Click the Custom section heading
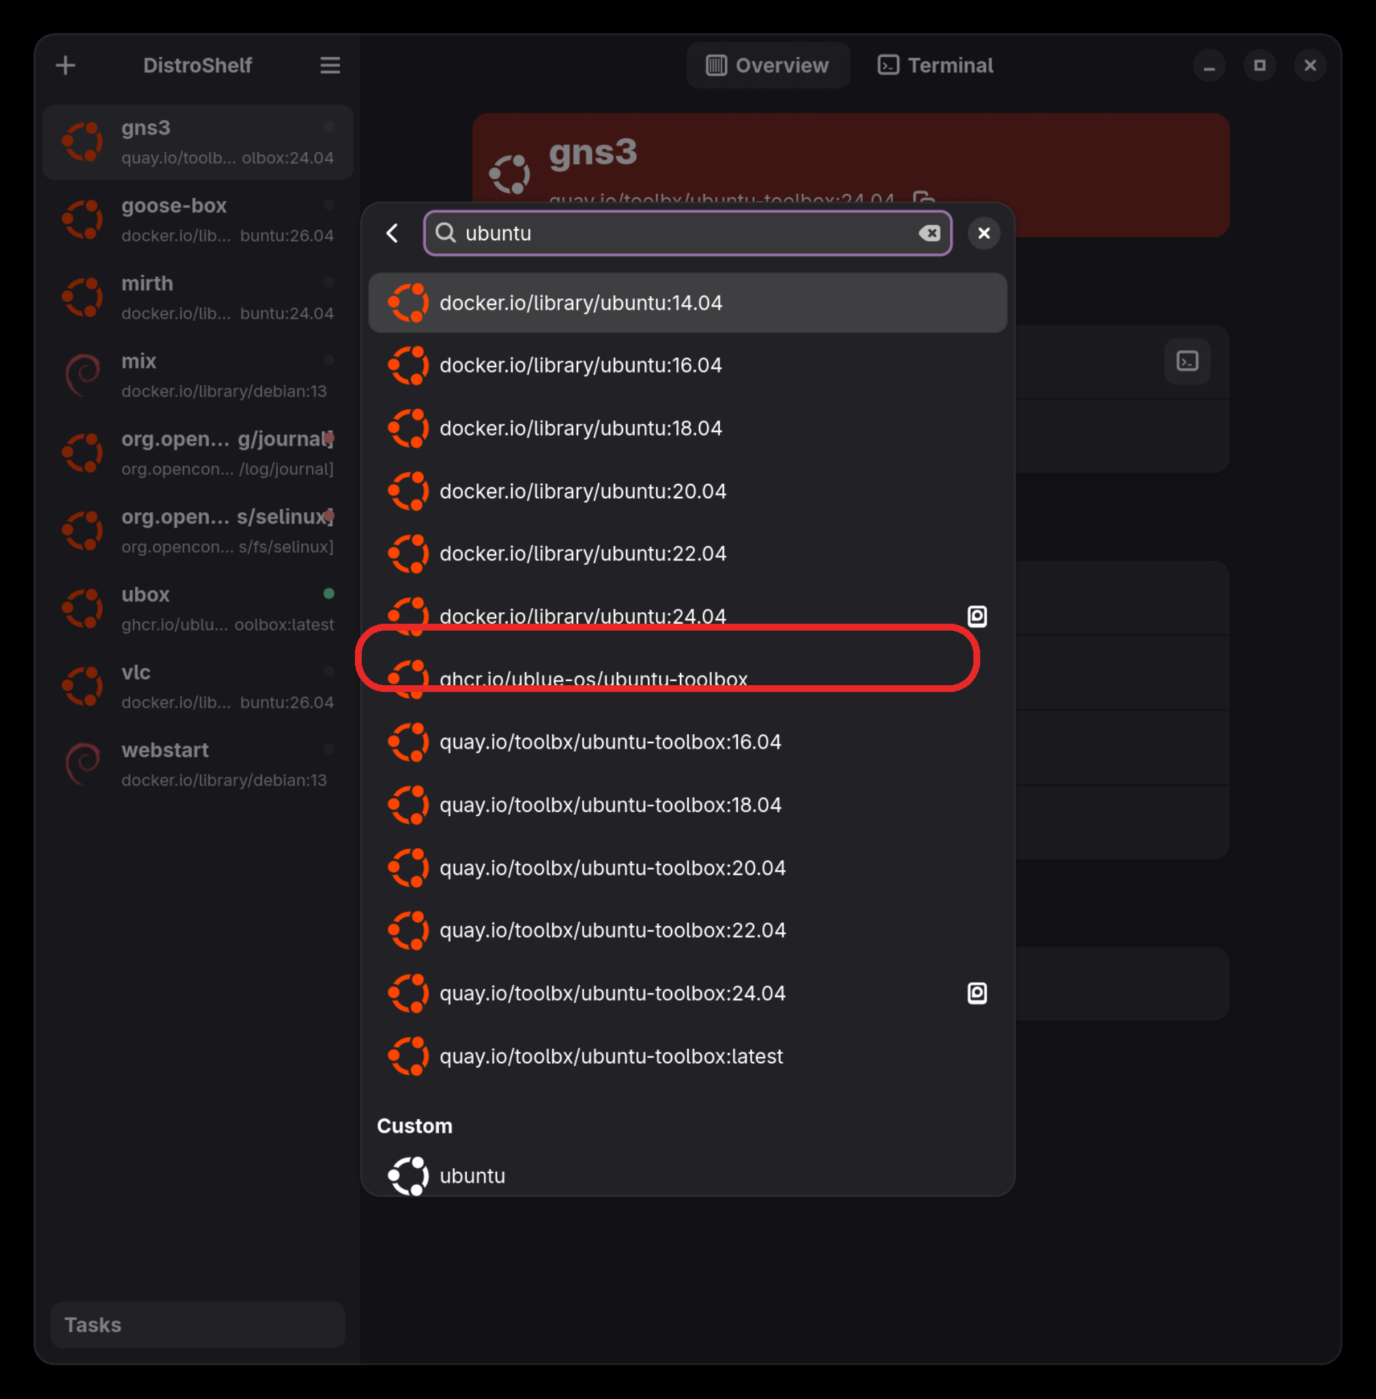Image resolution: width=1376 pixels, height=1399 pixels. [415, 1126]
